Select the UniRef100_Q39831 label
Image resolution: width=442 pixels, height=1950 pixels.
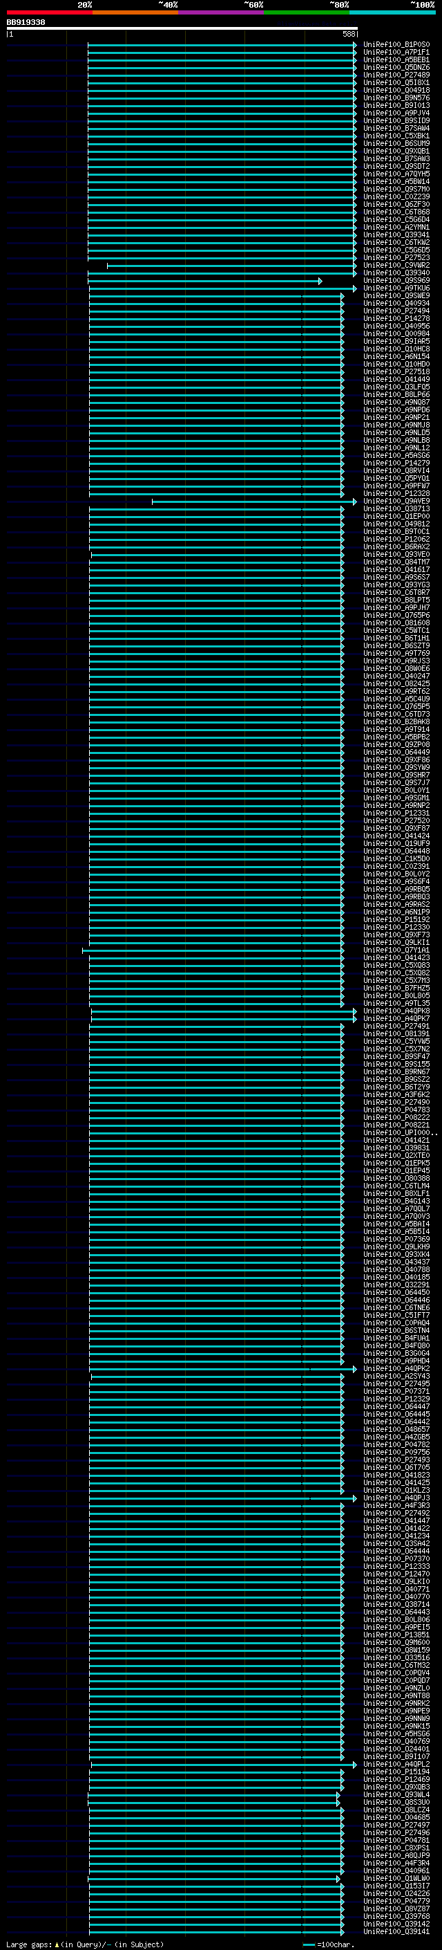click(396, 1148)
